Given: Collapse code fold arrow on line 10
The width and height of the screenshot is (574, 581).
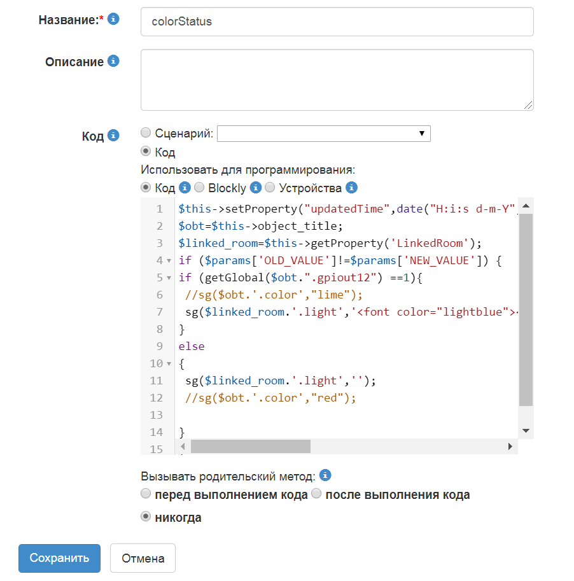Looking at the screenshot, I should (169, 364).
